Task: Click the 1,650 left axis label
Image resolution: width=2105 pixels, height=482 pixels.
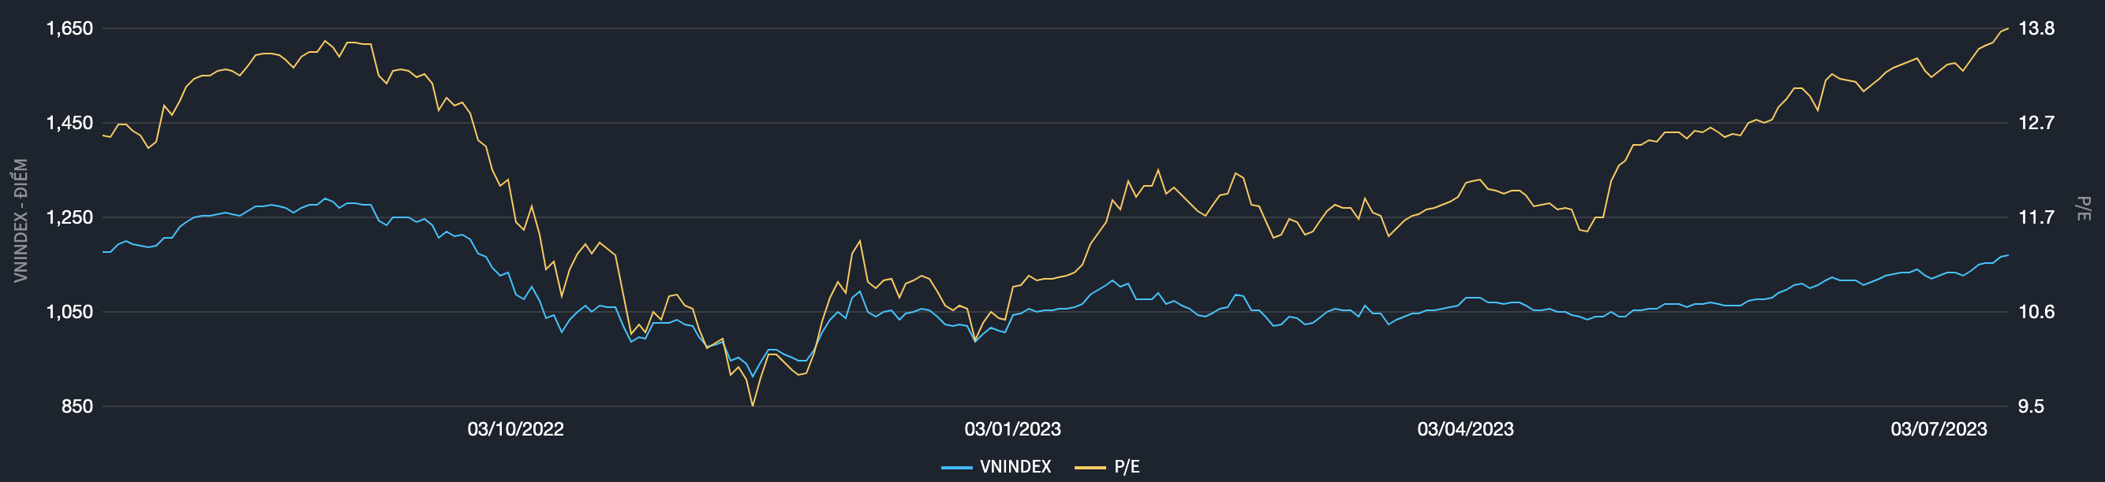Action: [x=69, y=28]
